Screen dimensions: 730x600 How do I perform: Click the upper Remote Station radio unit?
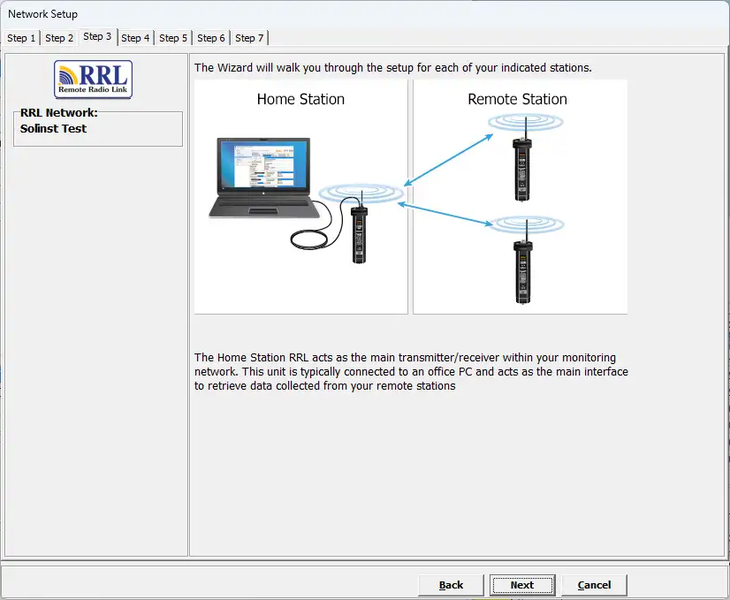[x=523, y=161]
